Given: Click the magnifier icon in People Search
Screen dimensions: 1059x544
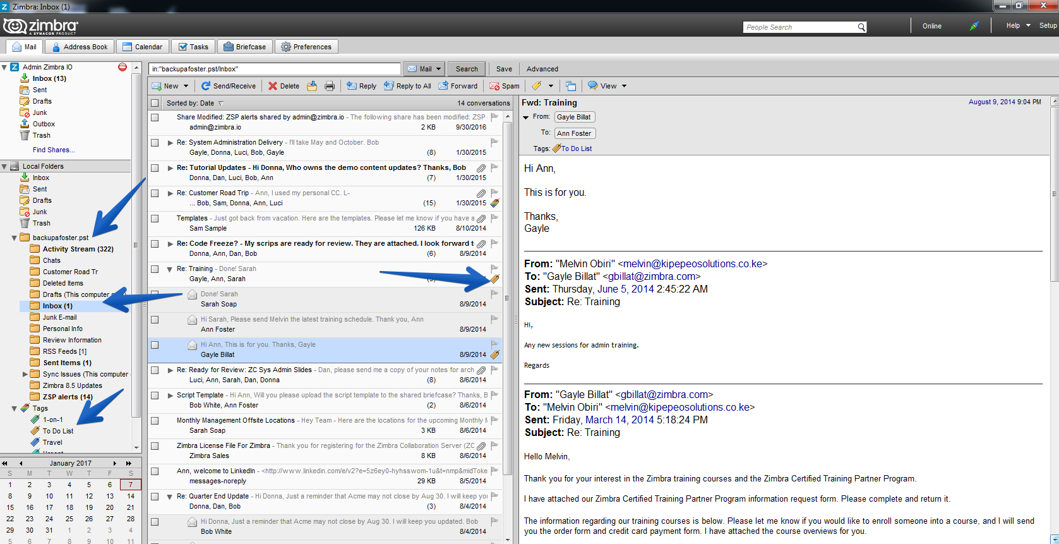Looking at the screenshot, I should coord(861,27).
